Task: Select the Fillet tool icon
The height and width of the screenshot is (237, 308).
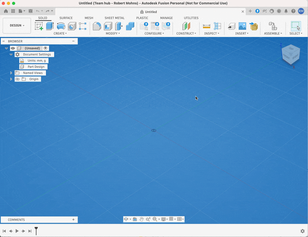Action: pos(97,26)
